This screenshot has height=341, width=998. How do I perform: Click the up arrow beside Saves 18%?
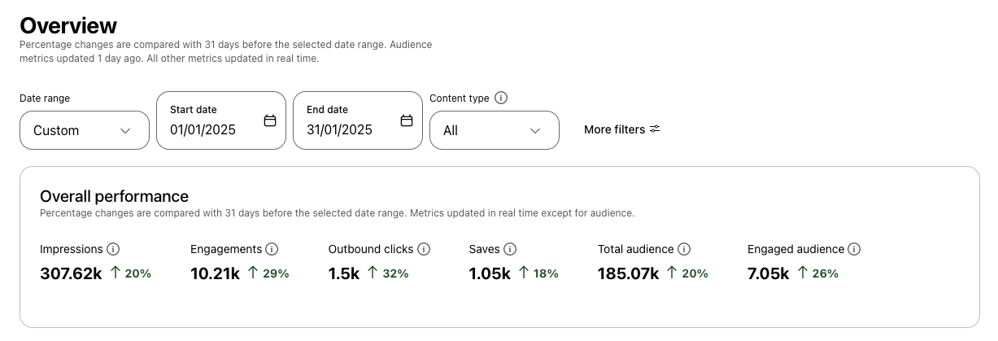coord(524,273)
